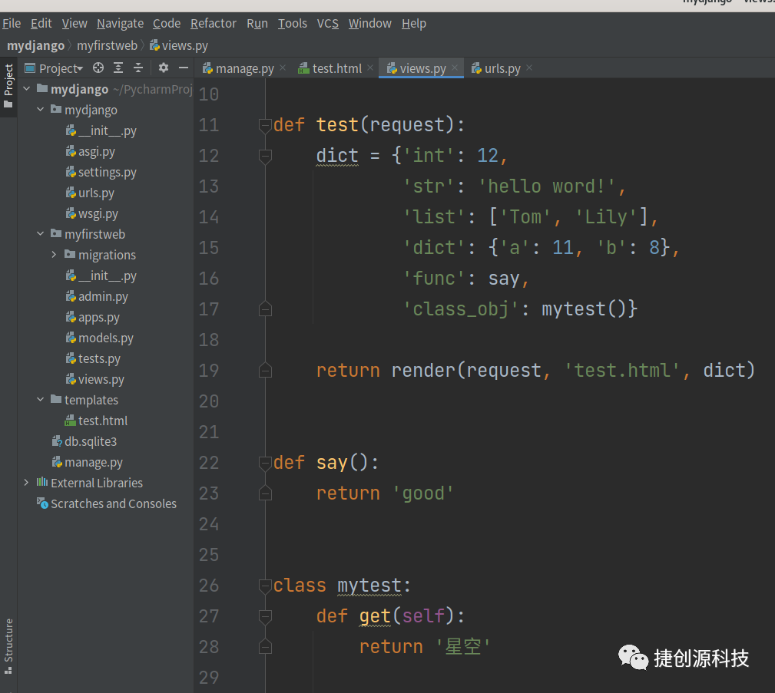This screenshot has width=775, height=693.
Task: Click the Expand All icon in Project toolbar
Action: (x=118, y=68)
